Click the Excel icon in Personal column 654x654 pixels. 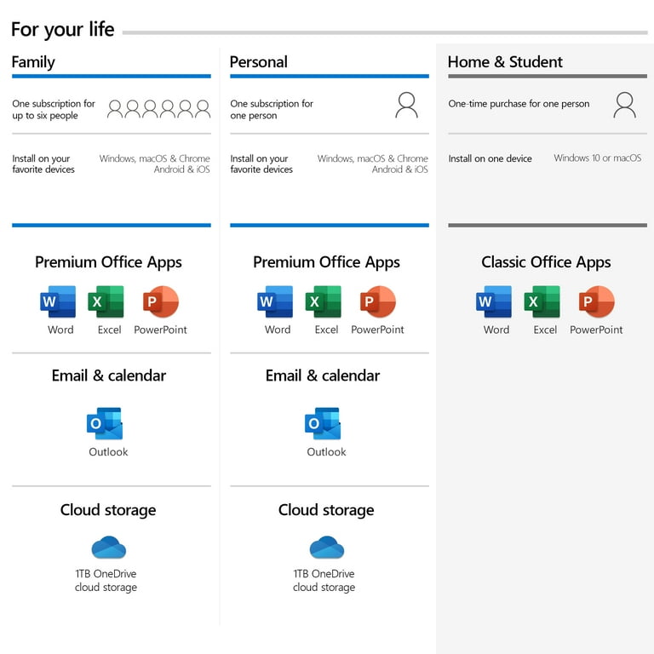324,302
